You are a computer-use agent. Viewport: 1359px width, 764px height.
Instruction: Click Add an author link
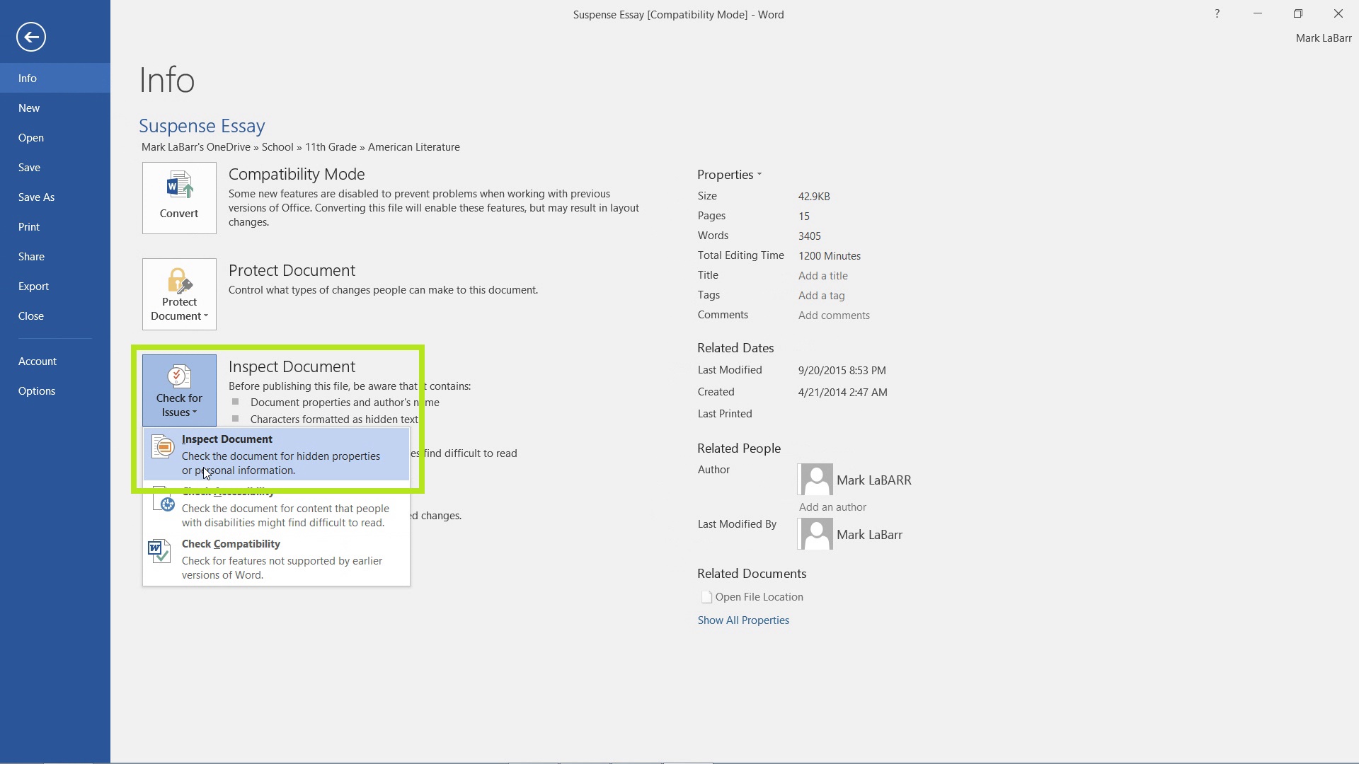click(x=832, y=506)
